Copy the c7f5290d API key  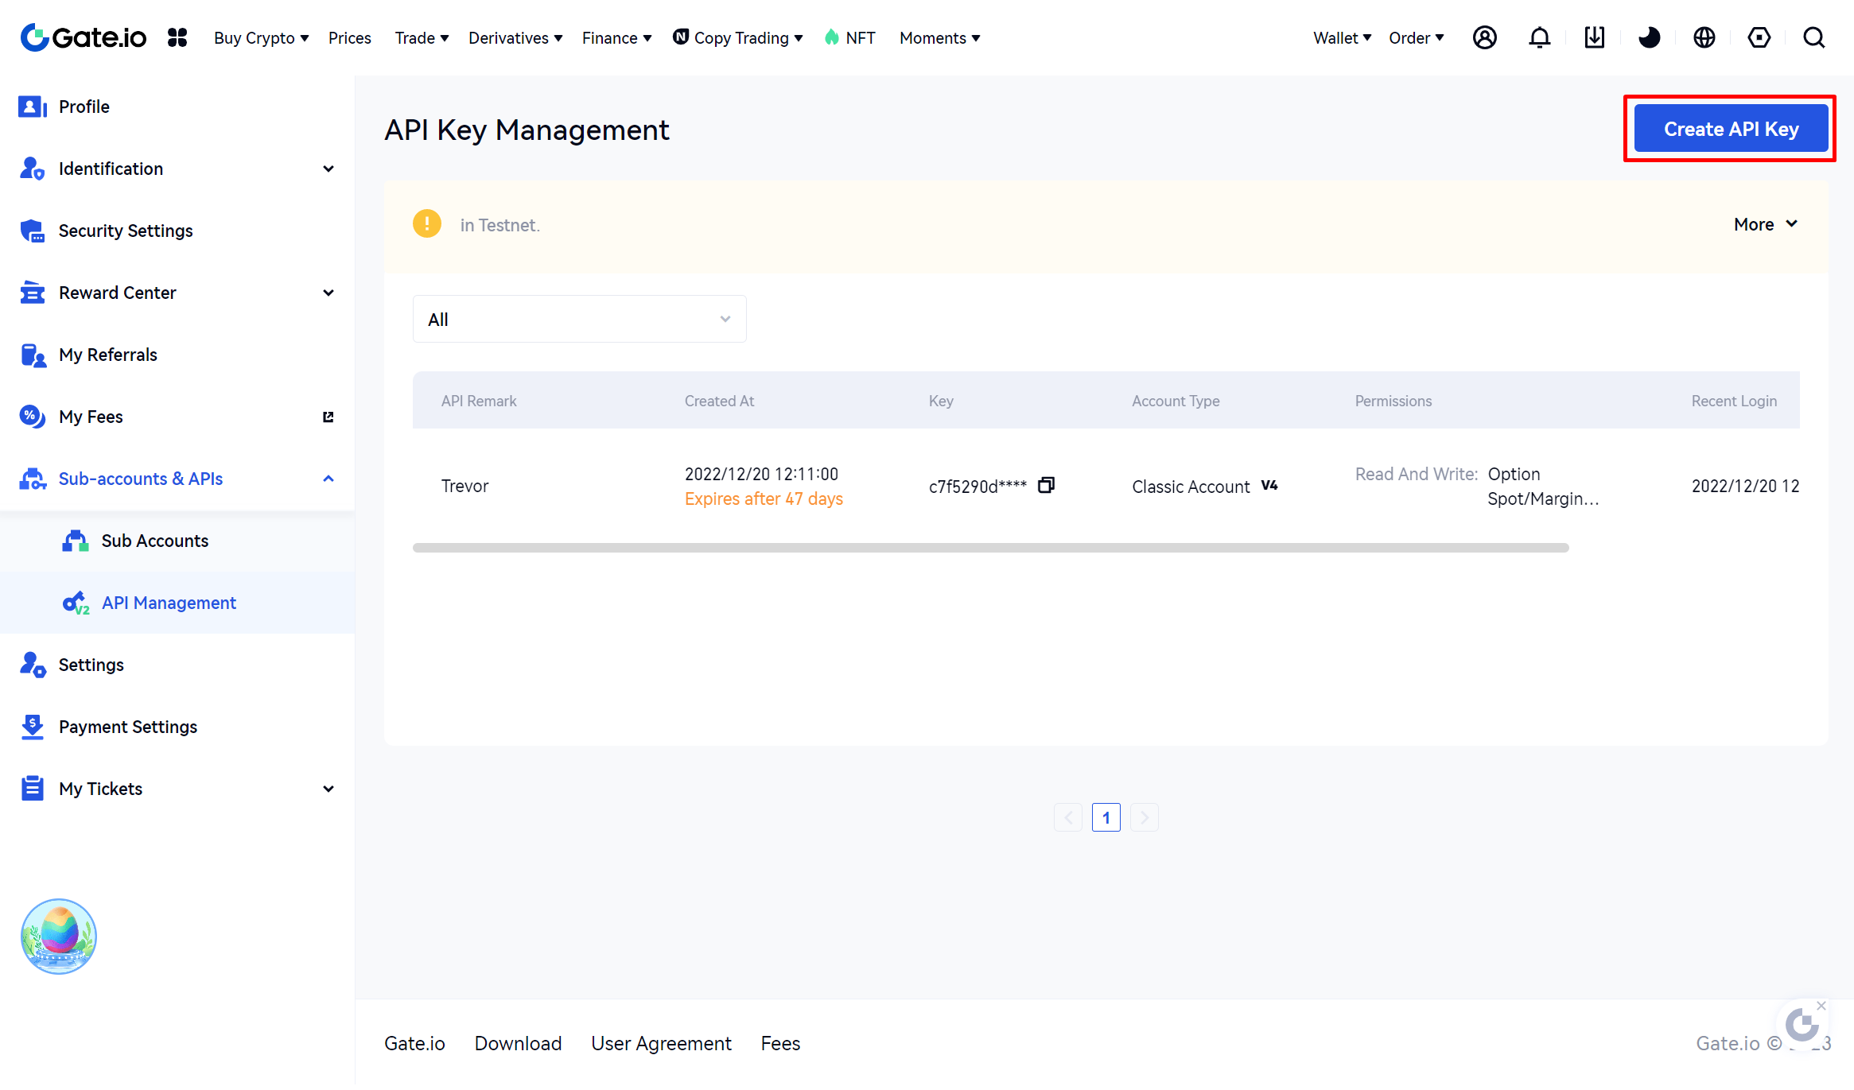pos(1046,485)
